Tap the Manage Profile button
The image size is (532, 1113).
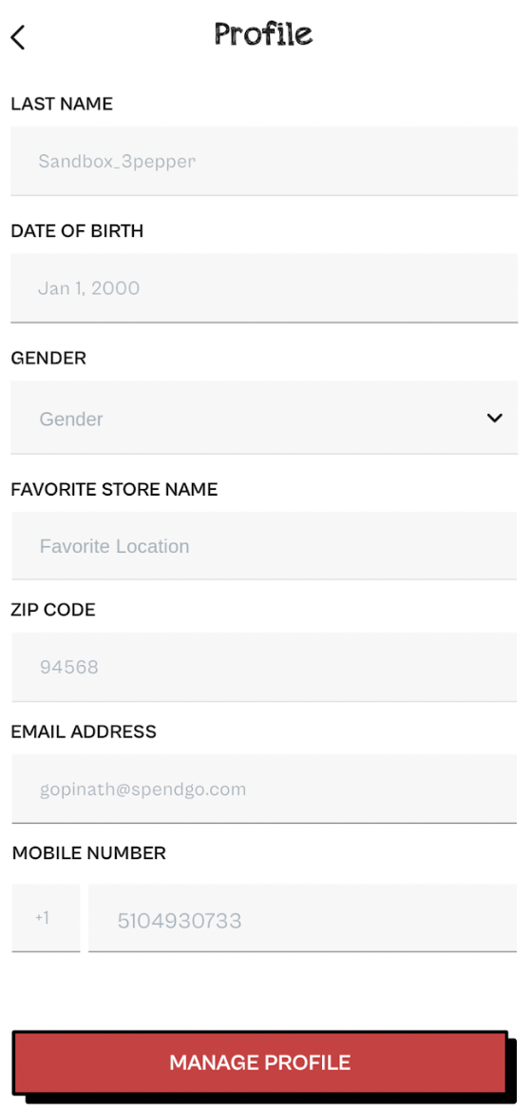[x=260, y=1063]
